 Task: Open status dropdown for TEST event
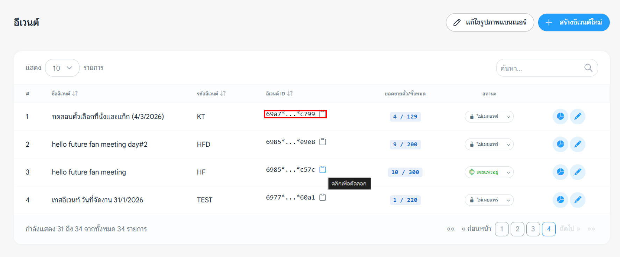(x=489, y=200)
